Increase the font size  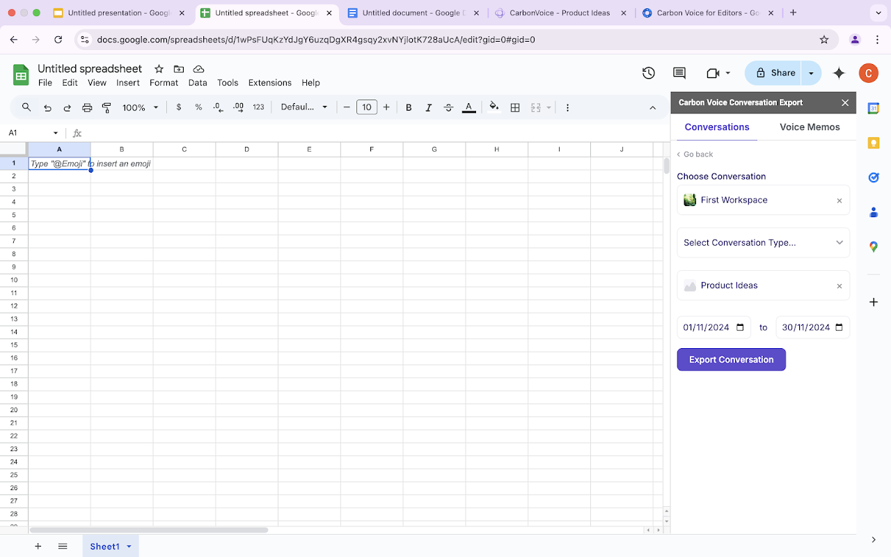386,107
